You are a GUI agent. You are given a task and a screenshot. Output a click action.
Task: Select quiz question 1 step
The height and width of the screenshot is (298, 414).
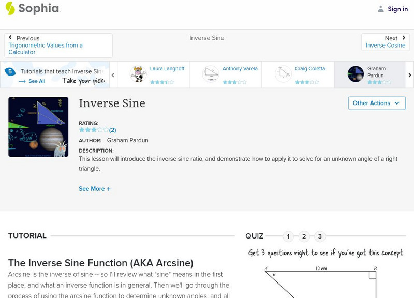[x=288, y=236]
